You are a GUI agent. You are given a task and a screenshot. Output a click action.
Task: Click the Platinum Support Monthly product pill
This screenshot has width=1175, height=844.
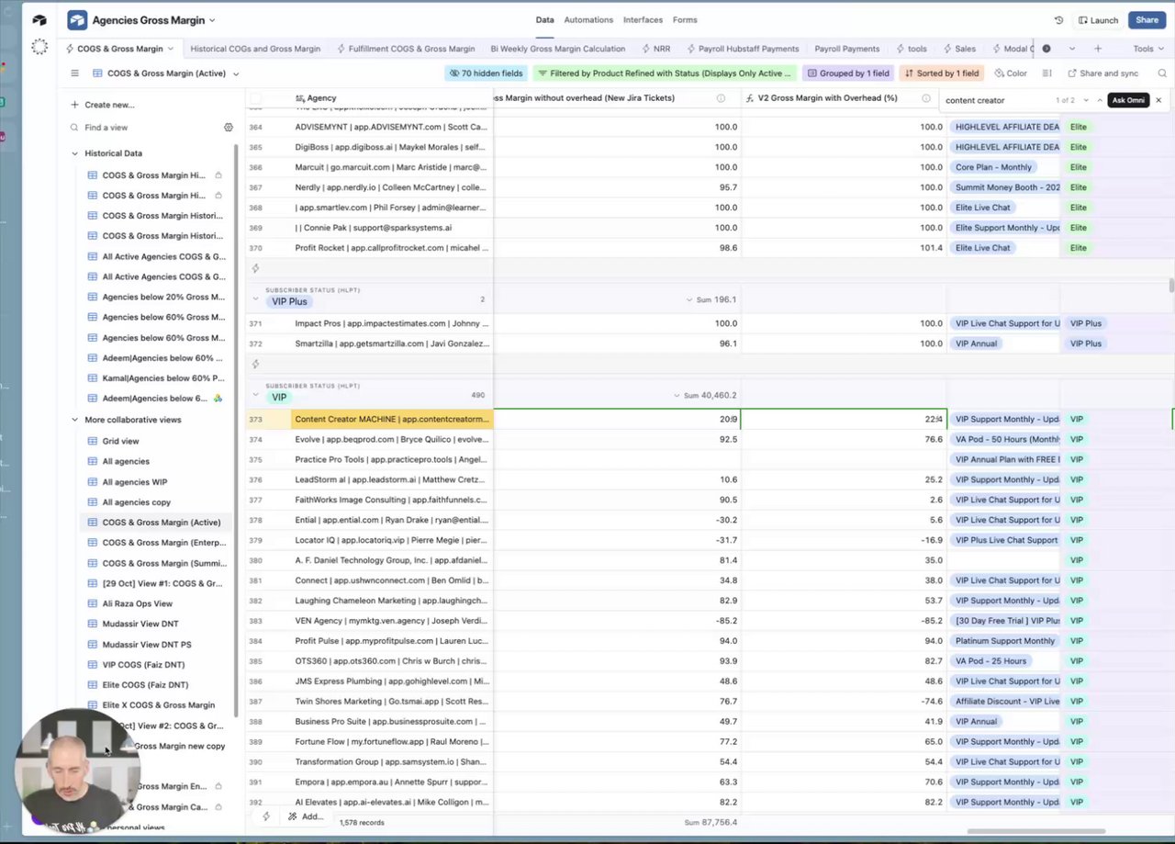coord(1005,641)
